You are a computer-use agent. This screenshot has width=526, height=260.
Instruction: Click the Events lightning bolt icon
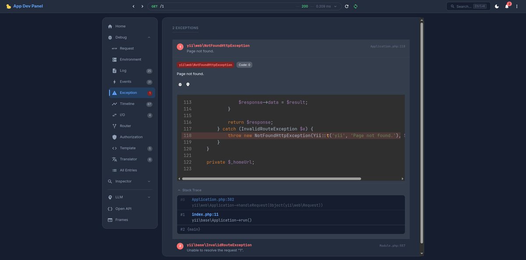114,82
